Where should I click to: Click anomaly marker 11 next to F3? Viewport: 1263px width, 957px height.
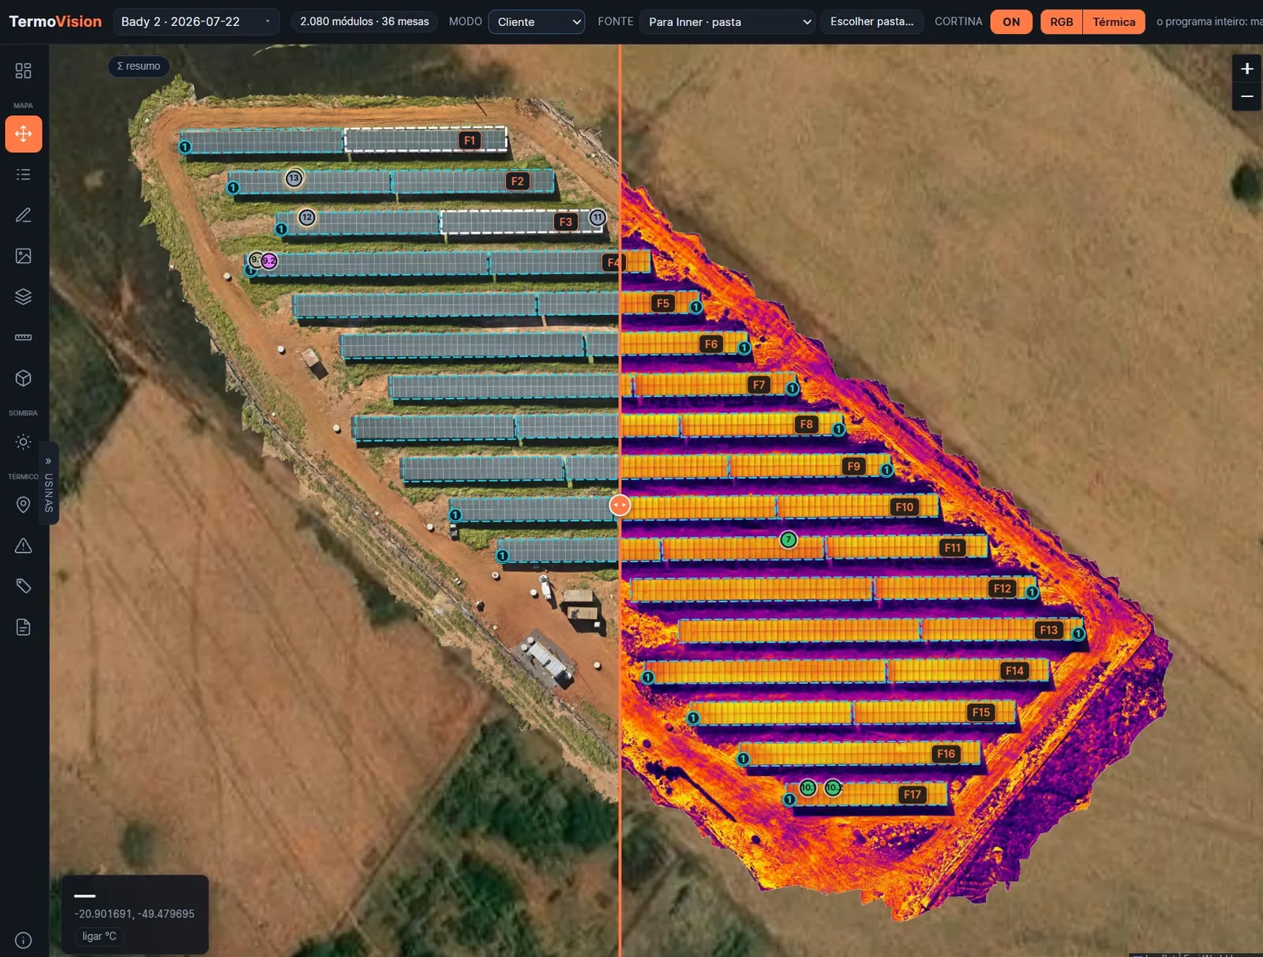point(598,217)
